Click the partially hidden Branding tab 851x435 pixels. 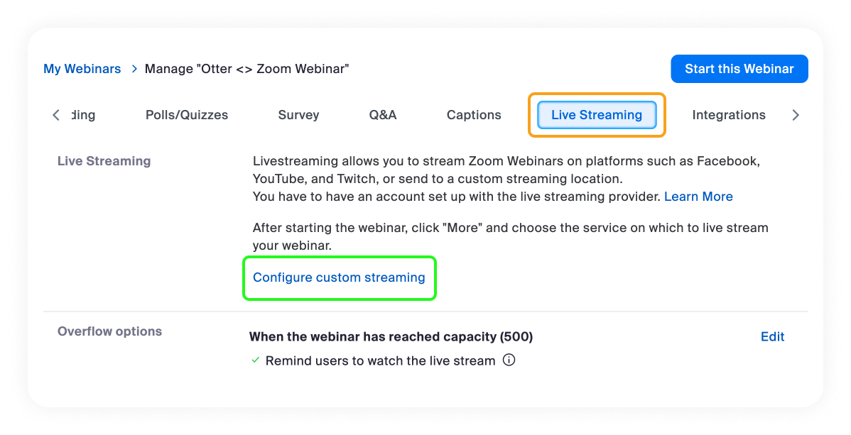83,115
